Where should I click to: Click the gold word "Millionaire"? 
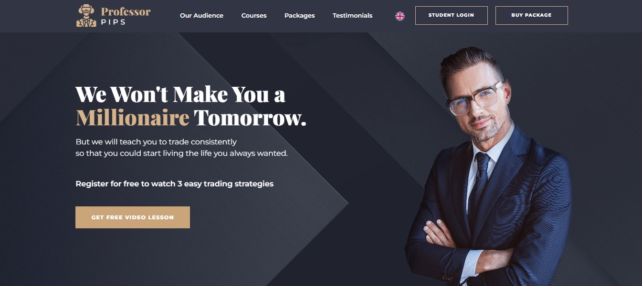133,118
